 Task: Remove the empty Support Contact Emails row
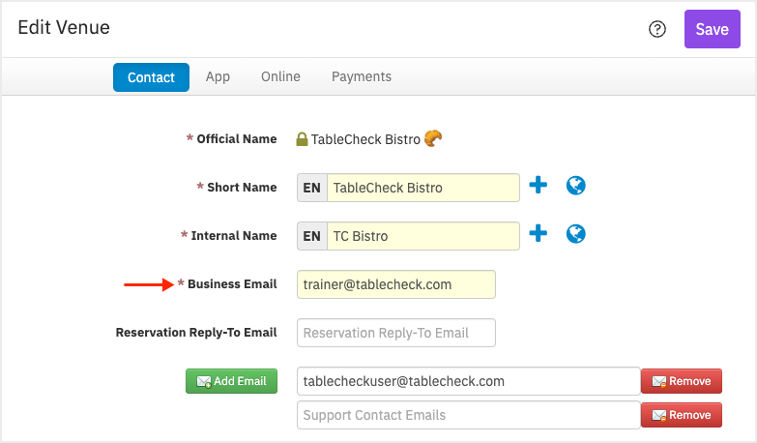coord(682,415)
